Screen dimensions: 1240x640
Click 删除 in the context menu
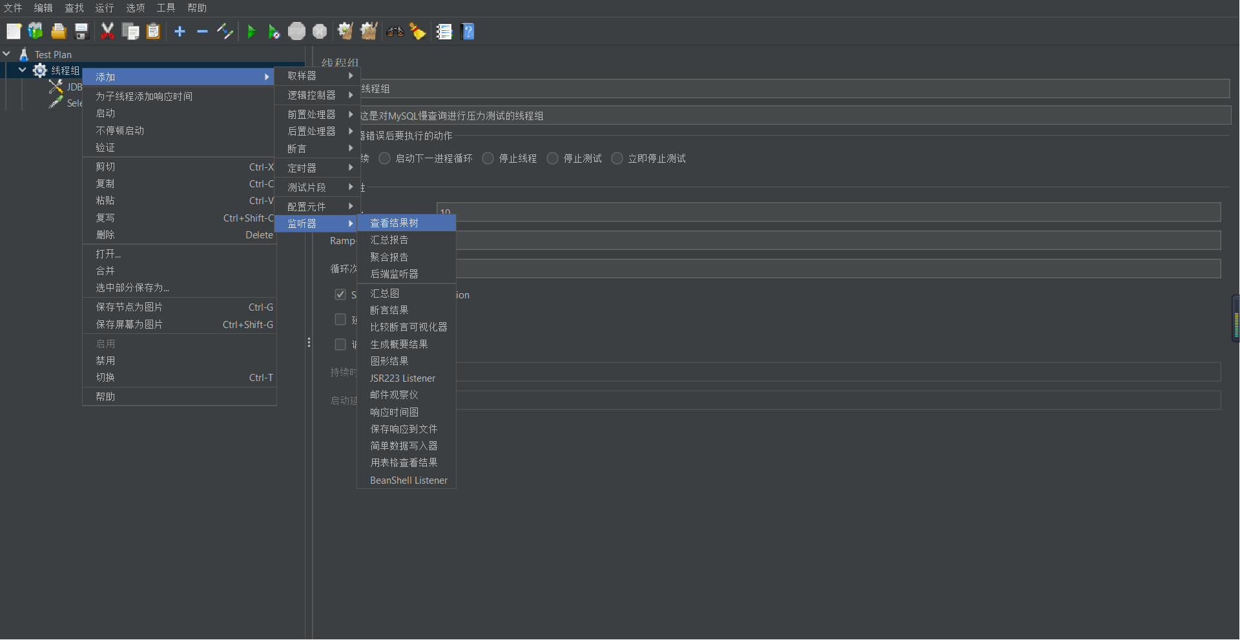coord(180,235)
